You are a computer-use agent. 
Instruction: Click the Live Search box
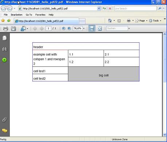point(135,8)
